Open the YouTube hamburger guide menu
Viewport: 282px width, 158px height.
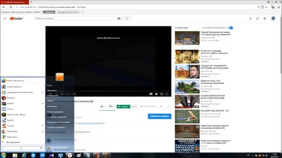(x=5, y=18)
